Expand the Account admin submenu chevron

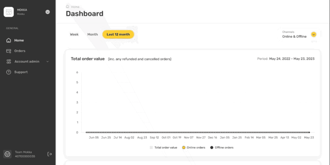[48, 62]
